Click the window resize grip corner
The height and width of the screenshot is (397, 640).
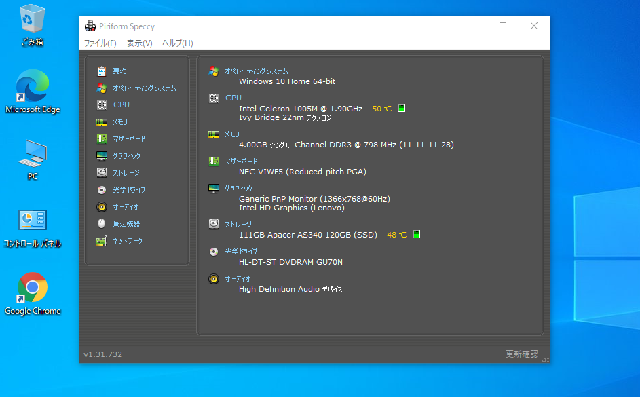click(x=545, y=358)
